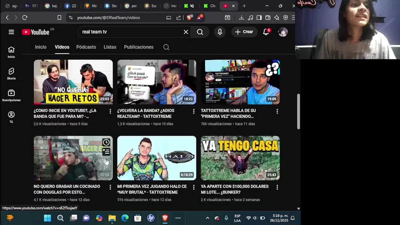Add cocinado video to Watch Later
The height and width of the screenshot is (225, 400).
pyautogui.click(x=106, y=142)
